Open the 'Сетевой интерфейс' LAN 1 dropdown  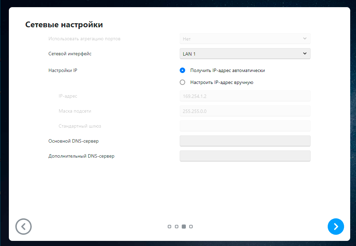(x=245, y=54)
